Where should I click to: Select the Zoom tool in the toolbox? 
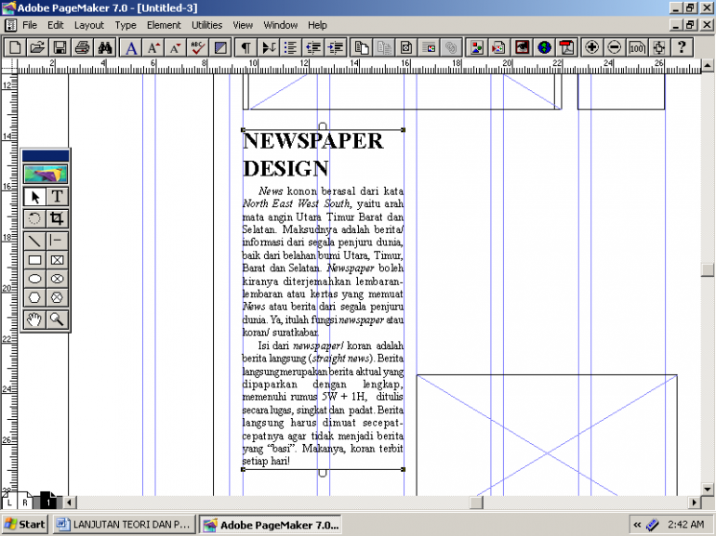pos(57,320)
